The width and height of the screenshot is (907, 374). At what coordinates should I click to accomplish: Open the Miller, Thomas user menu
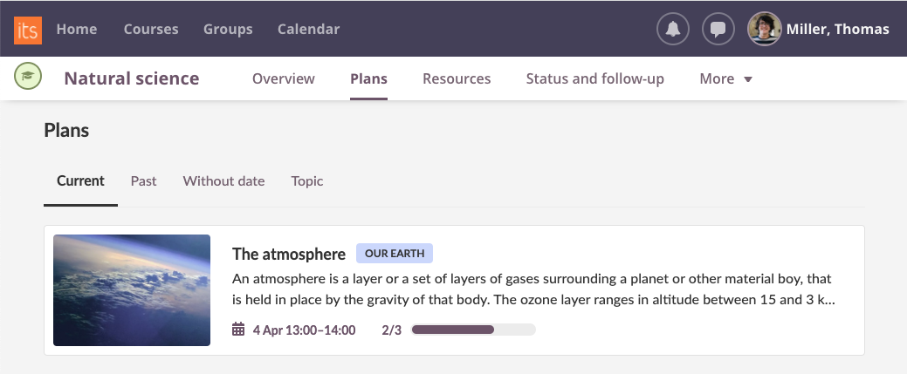tap(838, 29)
